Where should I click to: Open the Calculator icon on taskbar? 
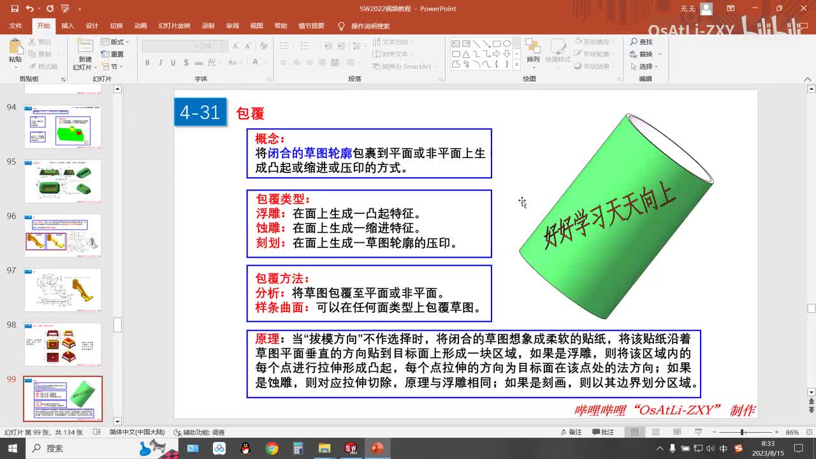298,448
